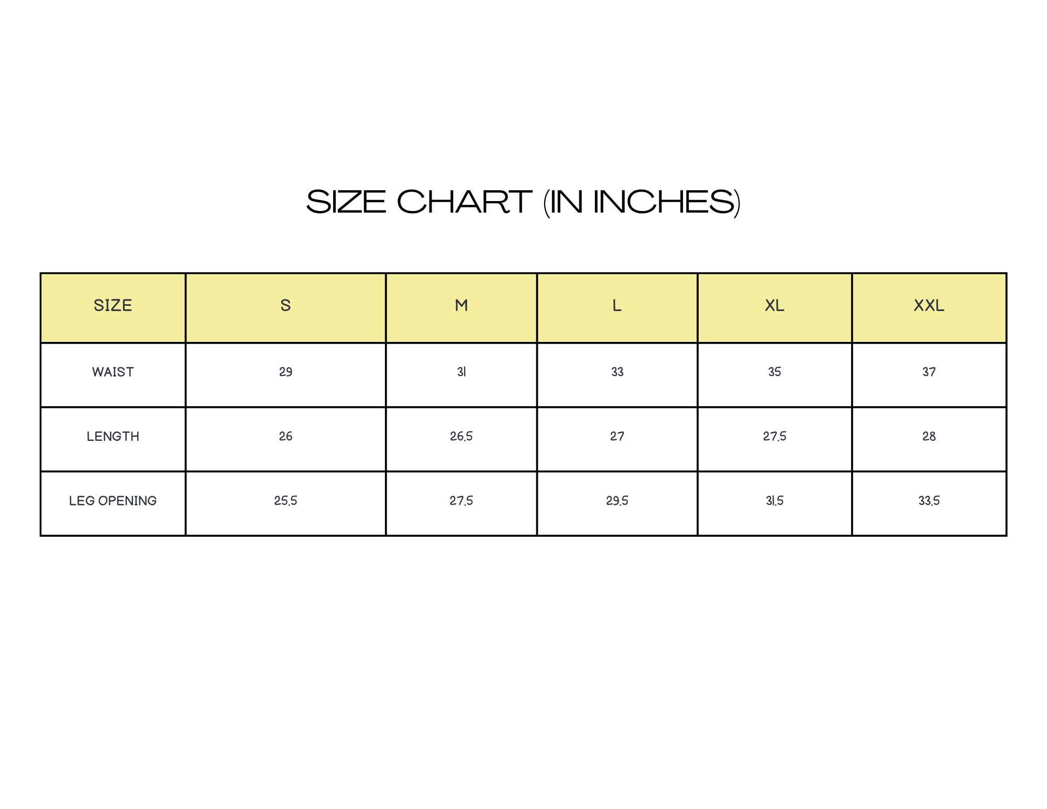The height and width of the screenshot is (809, 1047).
Task: Click waist value 29 for size S
Action: [285, 372]
